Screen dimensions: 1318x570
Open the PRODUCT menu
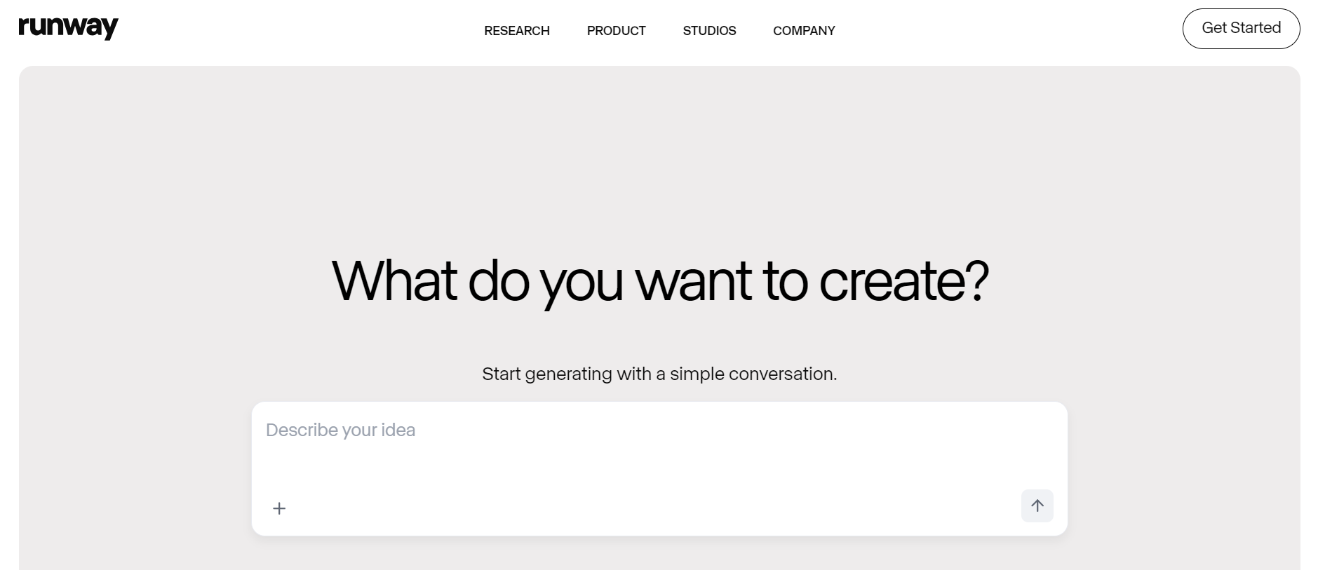pos(617,31)
